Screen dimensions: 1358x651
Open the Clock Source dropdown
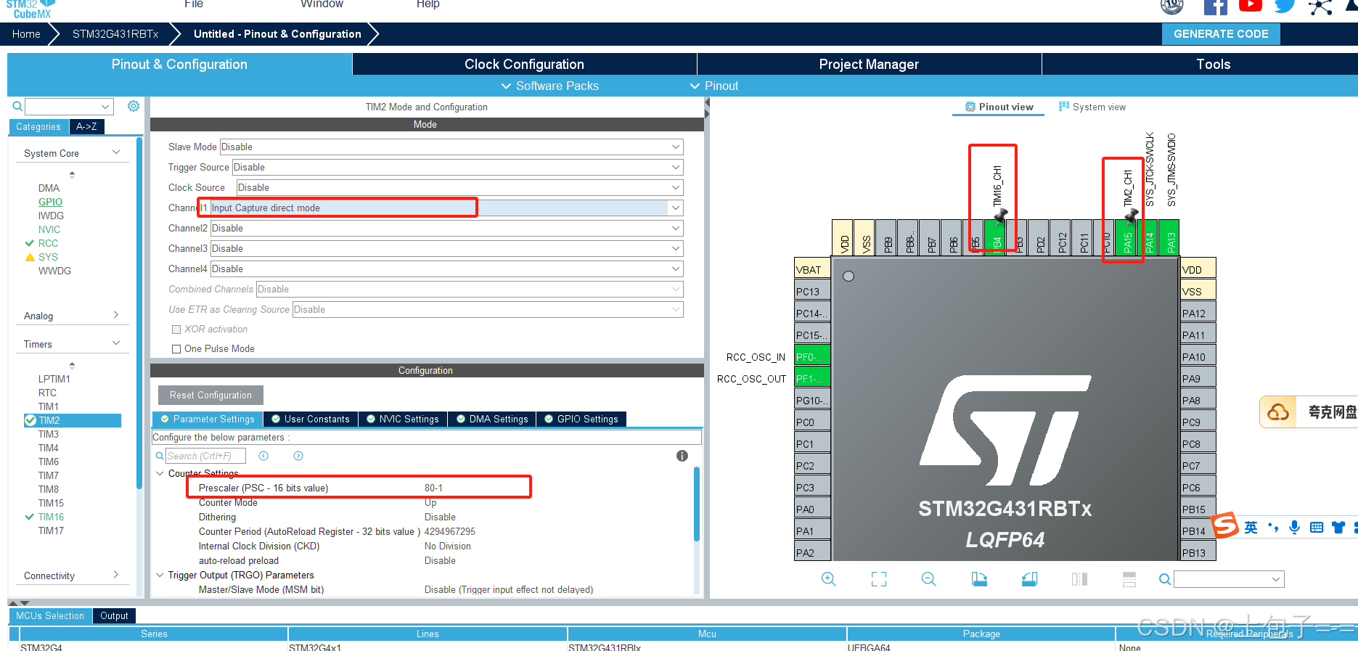(x=460, y=187)
